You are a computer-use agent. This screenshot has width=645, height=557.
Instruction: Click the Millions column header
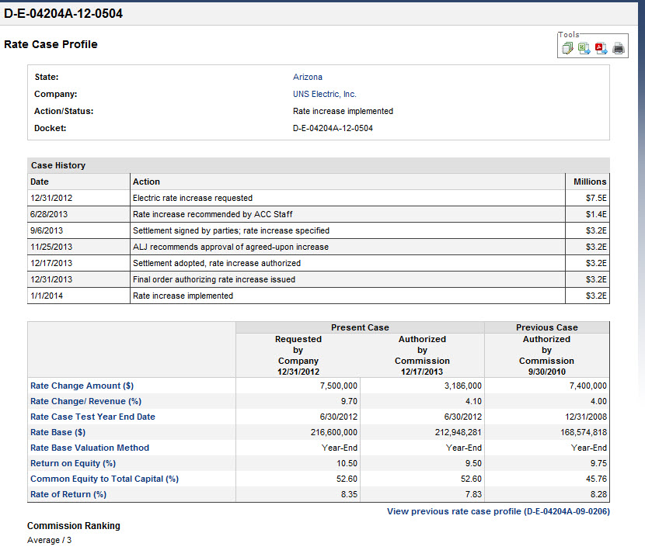click(x=589, y=182)
